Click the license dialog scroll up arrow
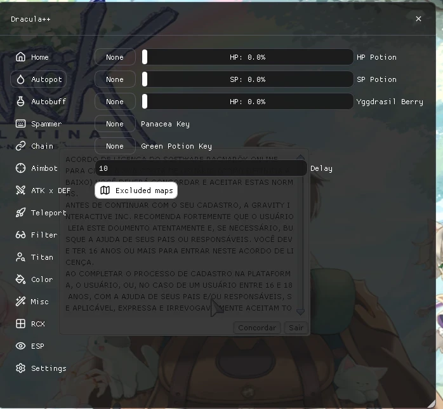This screenshot has width=443, height=409. click(x=300, y=157)
